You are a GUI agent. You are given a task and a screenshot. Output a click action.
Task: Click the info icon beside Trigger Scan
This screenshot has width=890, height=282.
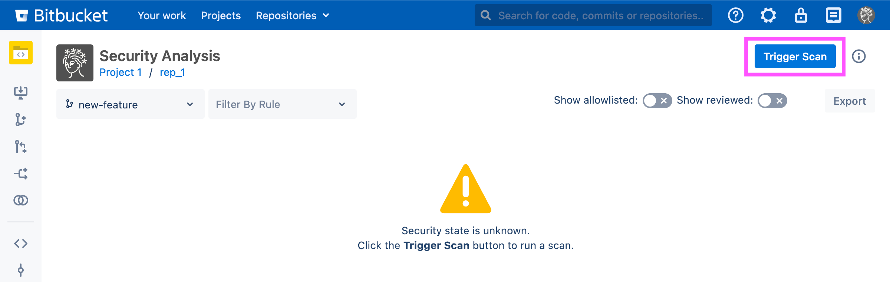point(858,56)
